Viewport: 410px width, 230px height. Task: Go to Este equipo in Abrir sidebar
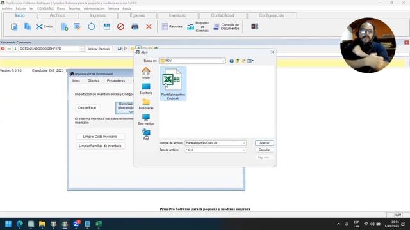146,119
